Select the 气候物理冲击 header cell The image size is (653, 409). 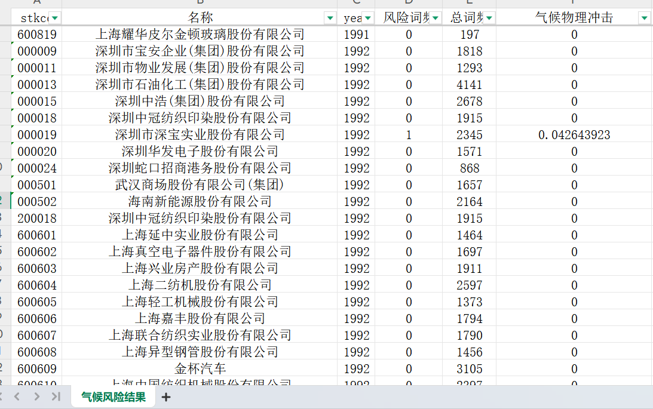tap(574, 17)
